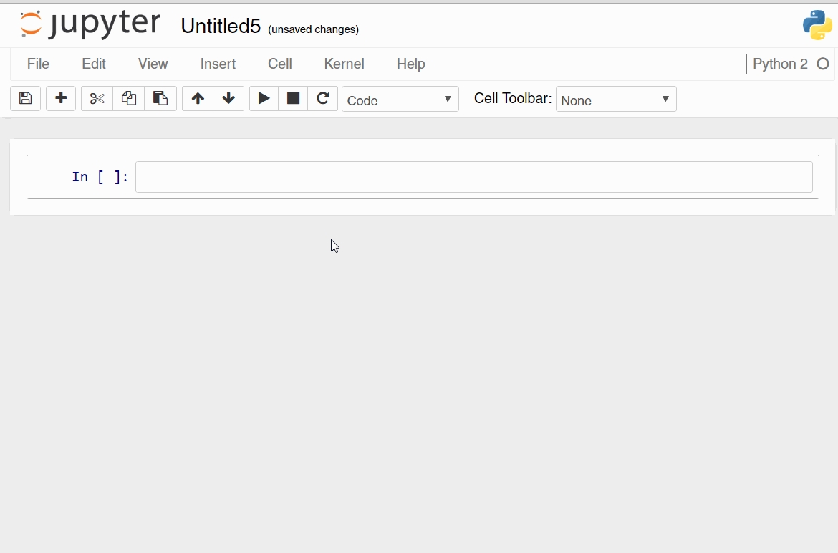This screenshot has width=838, height=553.
Task: Expand the Cell Toolbar None dropdown
Action: point(615,100)
